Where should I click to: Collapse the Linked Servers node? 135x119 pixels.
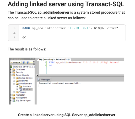(14, 84)
